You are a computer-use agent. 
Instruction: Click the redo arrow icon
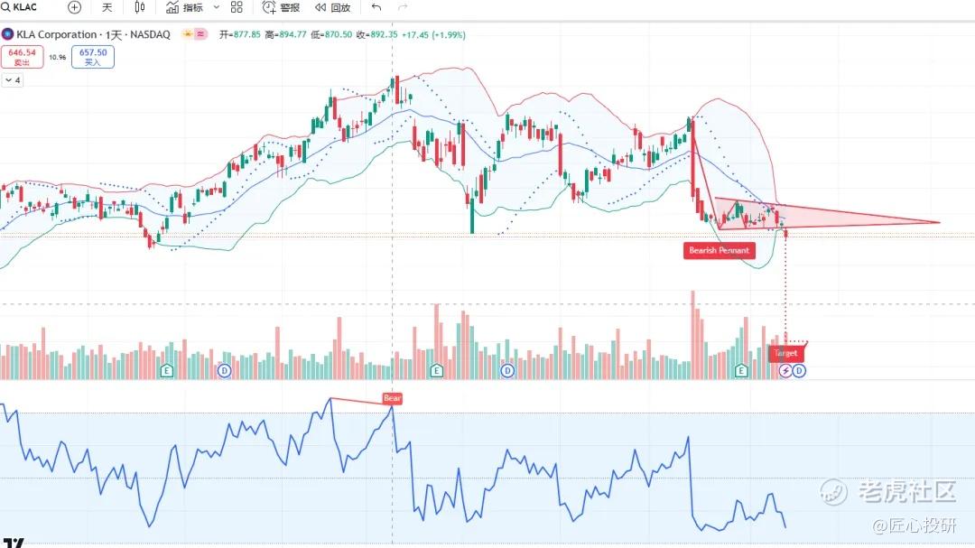click(x=403, y=7)
